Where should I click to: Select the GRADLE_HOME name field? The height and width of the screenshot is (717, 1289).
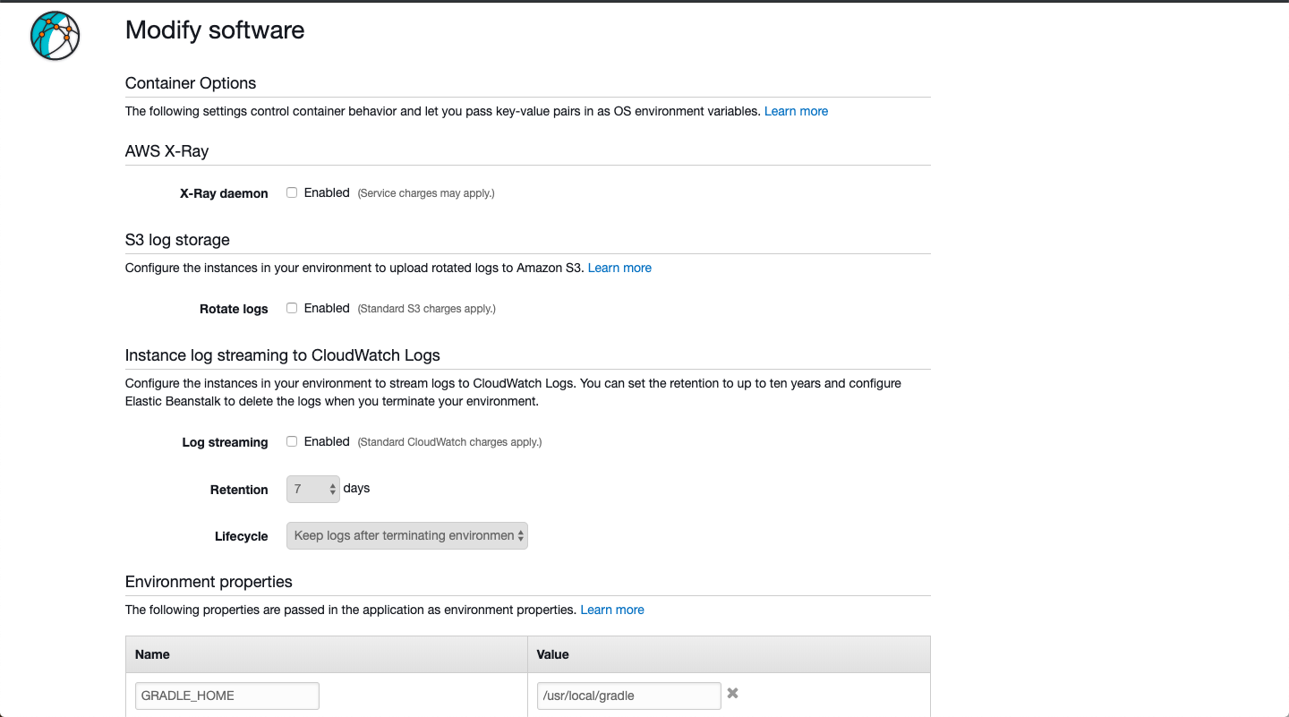click(x=226, y=696)
